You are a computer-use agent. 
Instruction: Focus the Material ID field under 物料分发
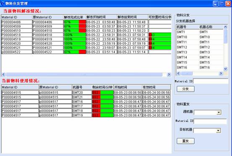(211, 81)
